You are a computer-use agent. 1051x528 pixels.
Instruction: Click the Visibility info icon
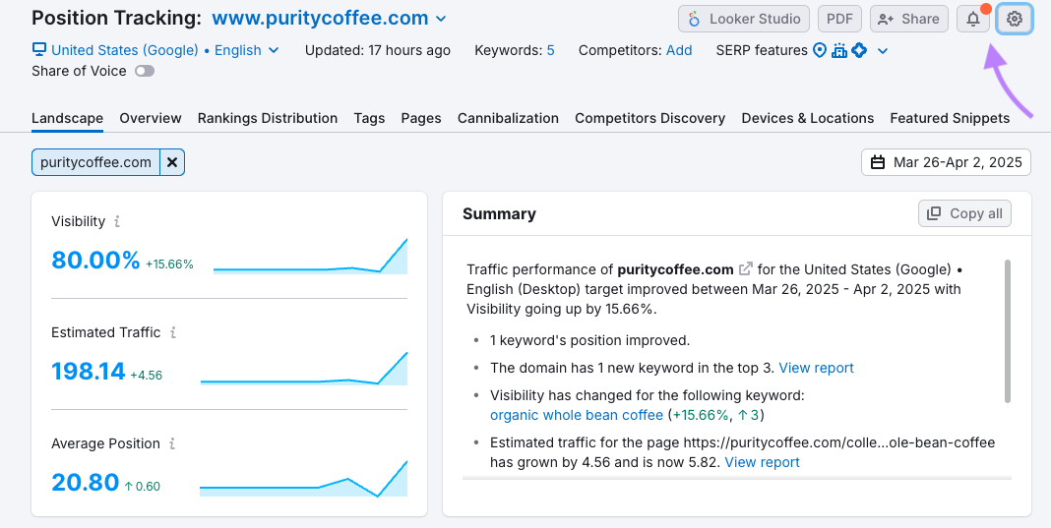(117, 222)
